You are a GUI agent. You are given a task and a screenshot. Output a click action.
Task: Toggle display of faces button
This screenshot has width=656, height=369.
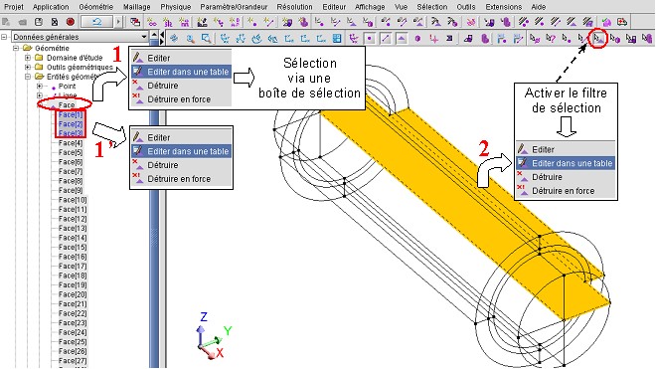(x=402, y=39)
